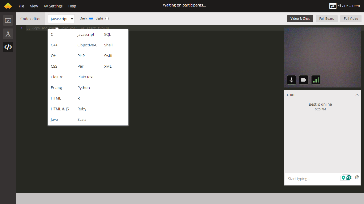The width and height of the screenshot is (364, 204).
Task: Select the Dark theme radio button
Action: [91, 18]
